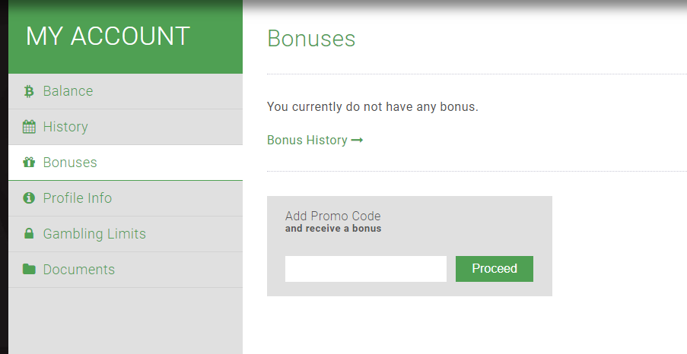Screen dimensions: 687x354
Task: Click the gift icon beside Bonuses
Action: 29,163
